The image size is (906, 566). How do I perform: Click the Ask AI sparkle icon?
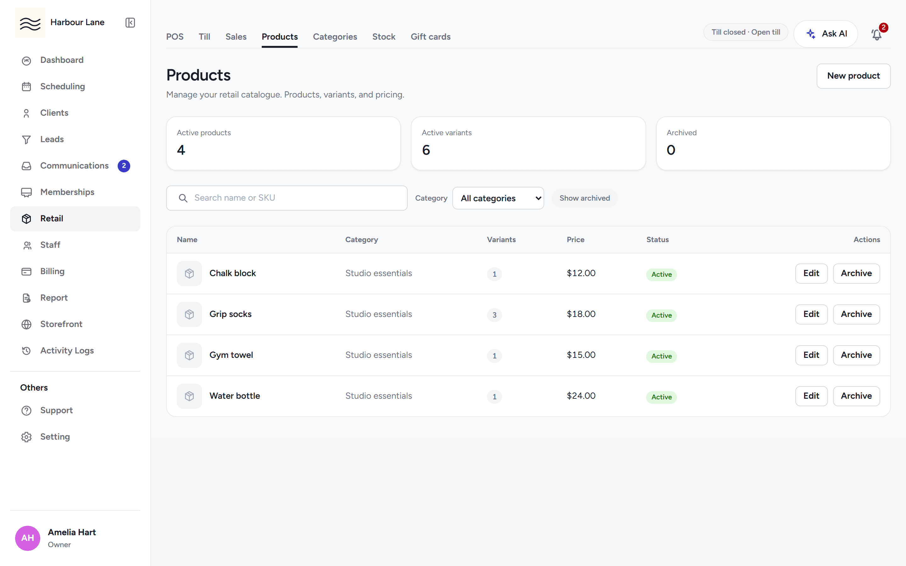click(x=811, y=34)
